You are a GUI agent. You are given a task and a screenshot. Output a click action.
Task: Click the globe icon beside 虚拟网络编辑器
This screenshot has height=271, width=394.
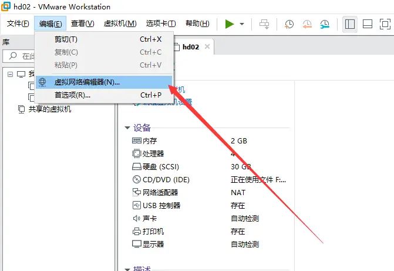click(42, 82)
